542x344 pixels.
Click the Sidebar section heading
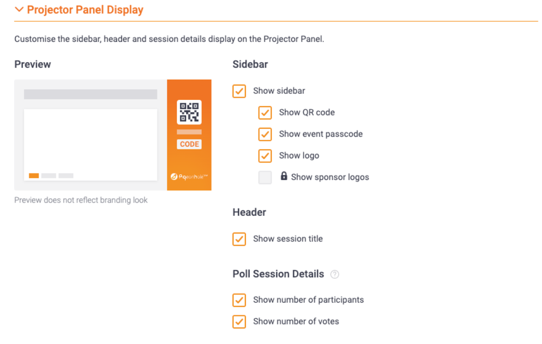click(x=250, y=64)
